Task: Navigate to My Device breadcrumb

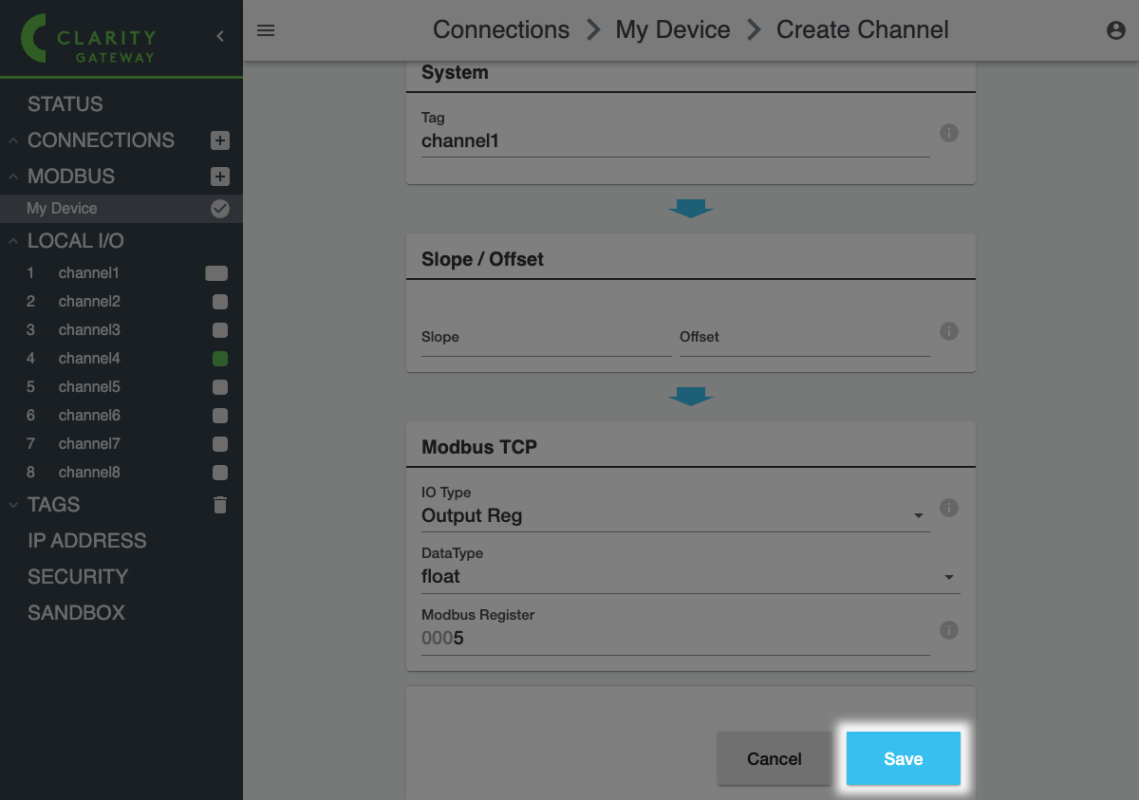Action: tap(673, 30)
